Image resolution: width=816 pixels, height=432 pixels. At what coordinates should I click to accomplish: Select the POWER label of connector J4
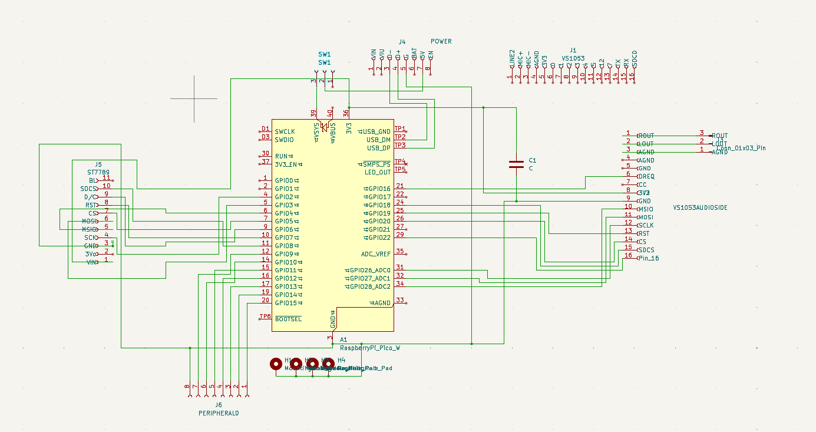coord(441,42)
